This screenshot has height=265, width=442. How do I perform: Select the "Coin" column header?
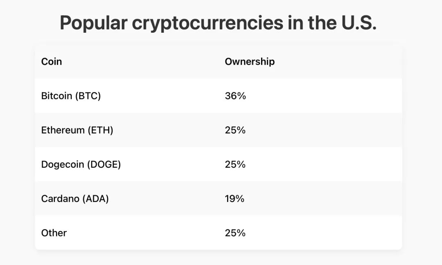click(52, 62)
